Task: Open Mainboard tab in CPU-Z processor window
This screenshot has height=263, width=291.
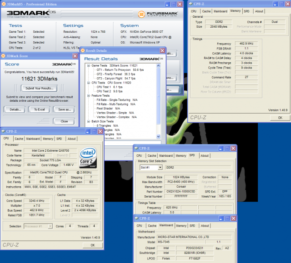Action: [33, 139]
